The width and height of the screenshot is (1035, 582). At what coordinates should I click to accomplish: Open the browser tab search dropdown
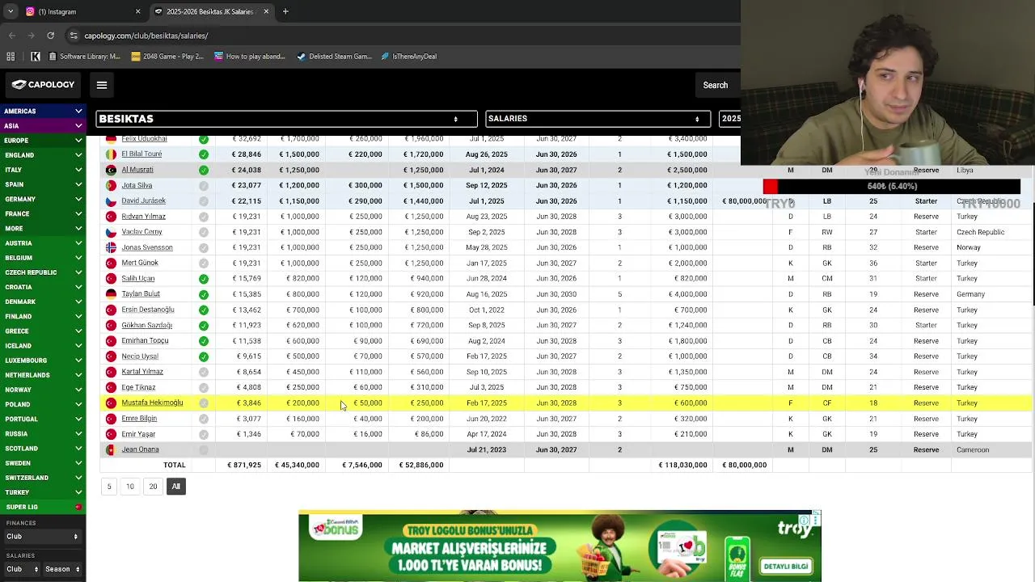[10, 11]
